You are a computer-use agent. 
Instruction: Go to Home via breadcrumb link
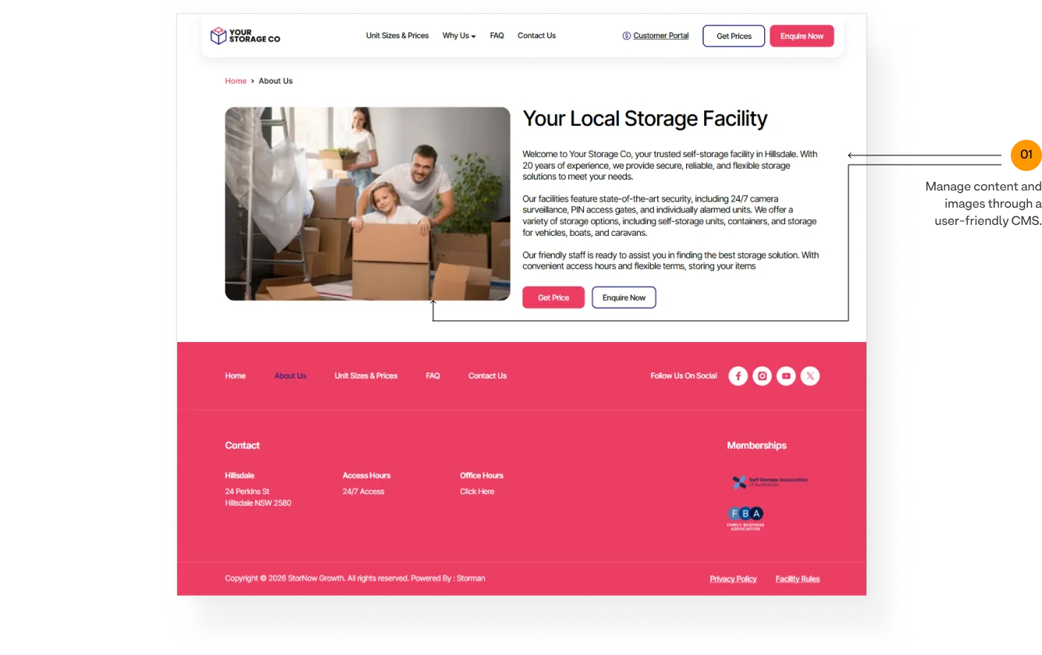(x=236, y=81)
